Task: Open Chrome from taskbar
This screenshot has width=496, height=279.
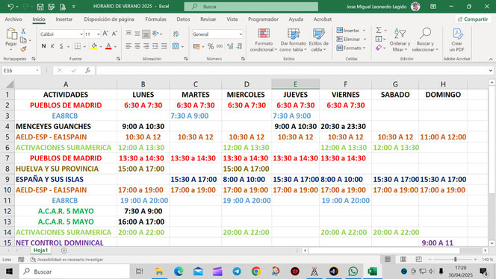Action: [256, 272]
